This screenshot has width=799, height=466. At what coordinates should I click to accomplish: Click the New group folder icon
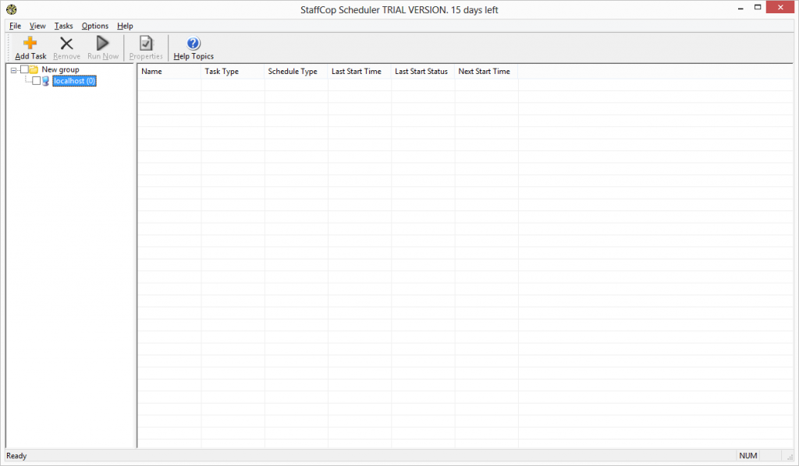pos(34,70)
